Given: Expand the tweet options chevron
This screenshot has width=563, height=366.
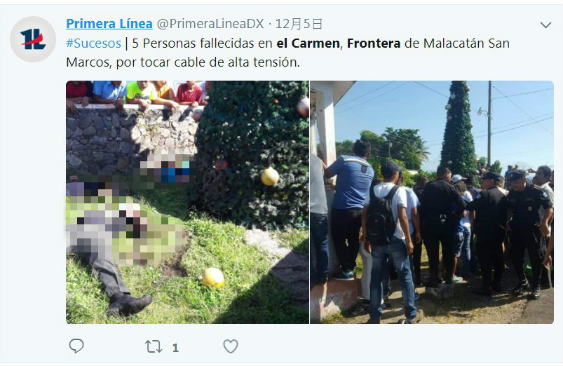Looking at the screenshot, I should [x=545, y=25].
